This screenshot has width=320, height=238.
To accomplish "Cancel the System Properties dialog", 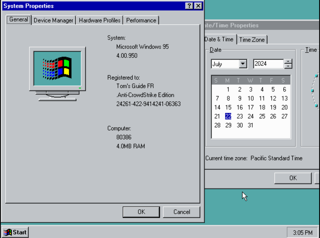I will tap(182, 212).
